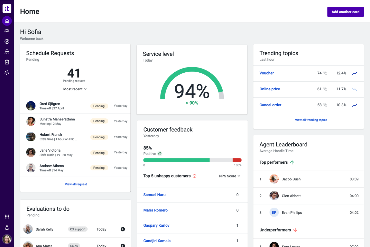This screenshot has height=247, width=370.
Task: Open the apps grid icon near the bottom sidebar
Action: pyautogui.click(x=7, y=216)
